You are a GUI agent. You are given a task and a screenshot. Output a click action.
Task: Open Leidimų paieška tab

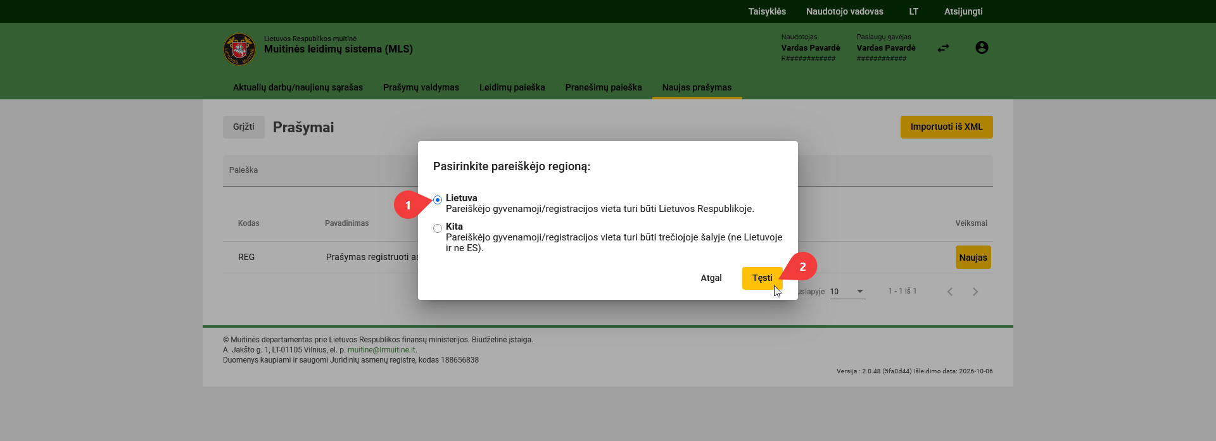[512, 87]
